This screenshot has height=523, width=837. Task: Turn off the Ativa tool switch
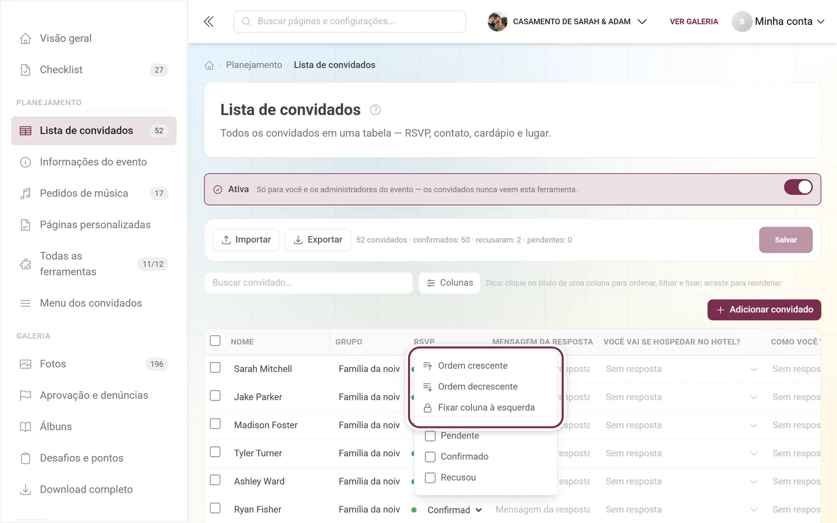tap(798, 187)
